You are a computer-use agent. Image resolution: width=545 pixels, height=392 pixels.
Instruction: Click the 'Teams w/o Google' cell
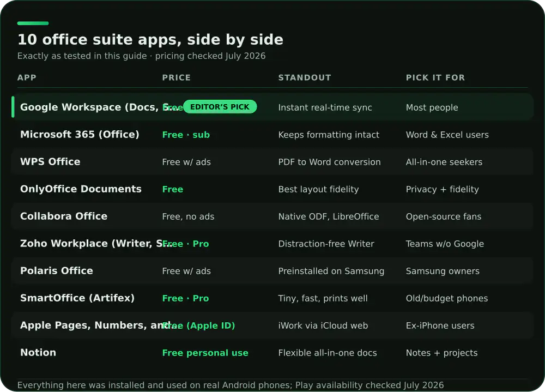[445, 244]
